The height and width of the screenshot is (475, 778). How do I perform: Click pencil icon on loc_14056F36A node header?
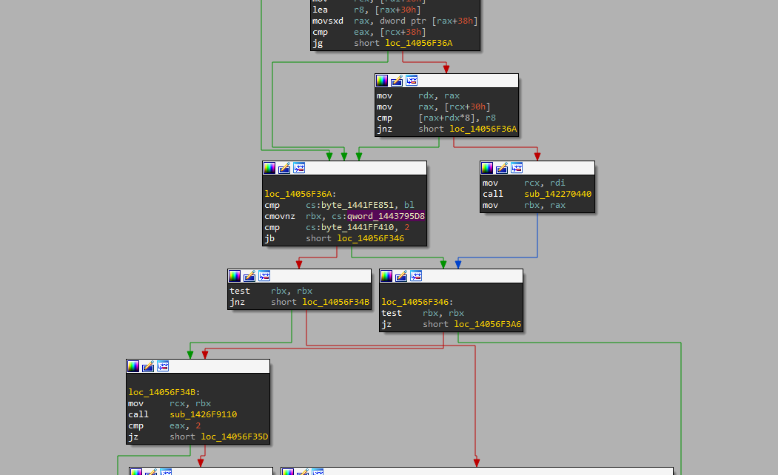pyautogui.click(x=284, y=168)
